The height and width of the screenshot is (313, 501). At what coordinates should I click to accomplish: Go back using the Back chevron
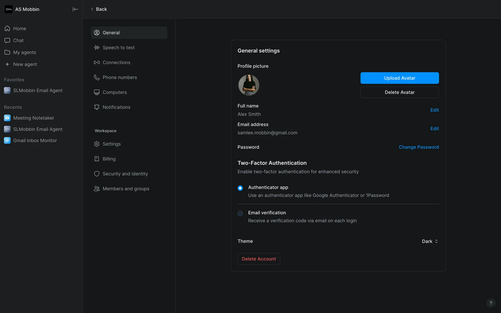(x=92, y=9)
